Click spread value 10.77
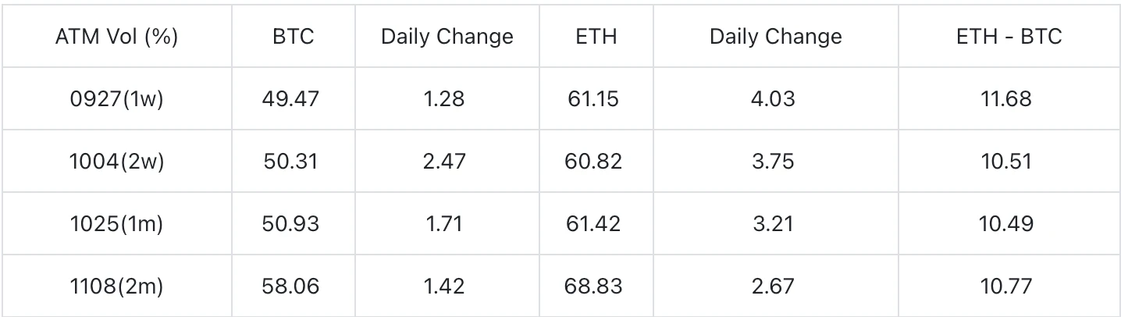 (1005, 287)
